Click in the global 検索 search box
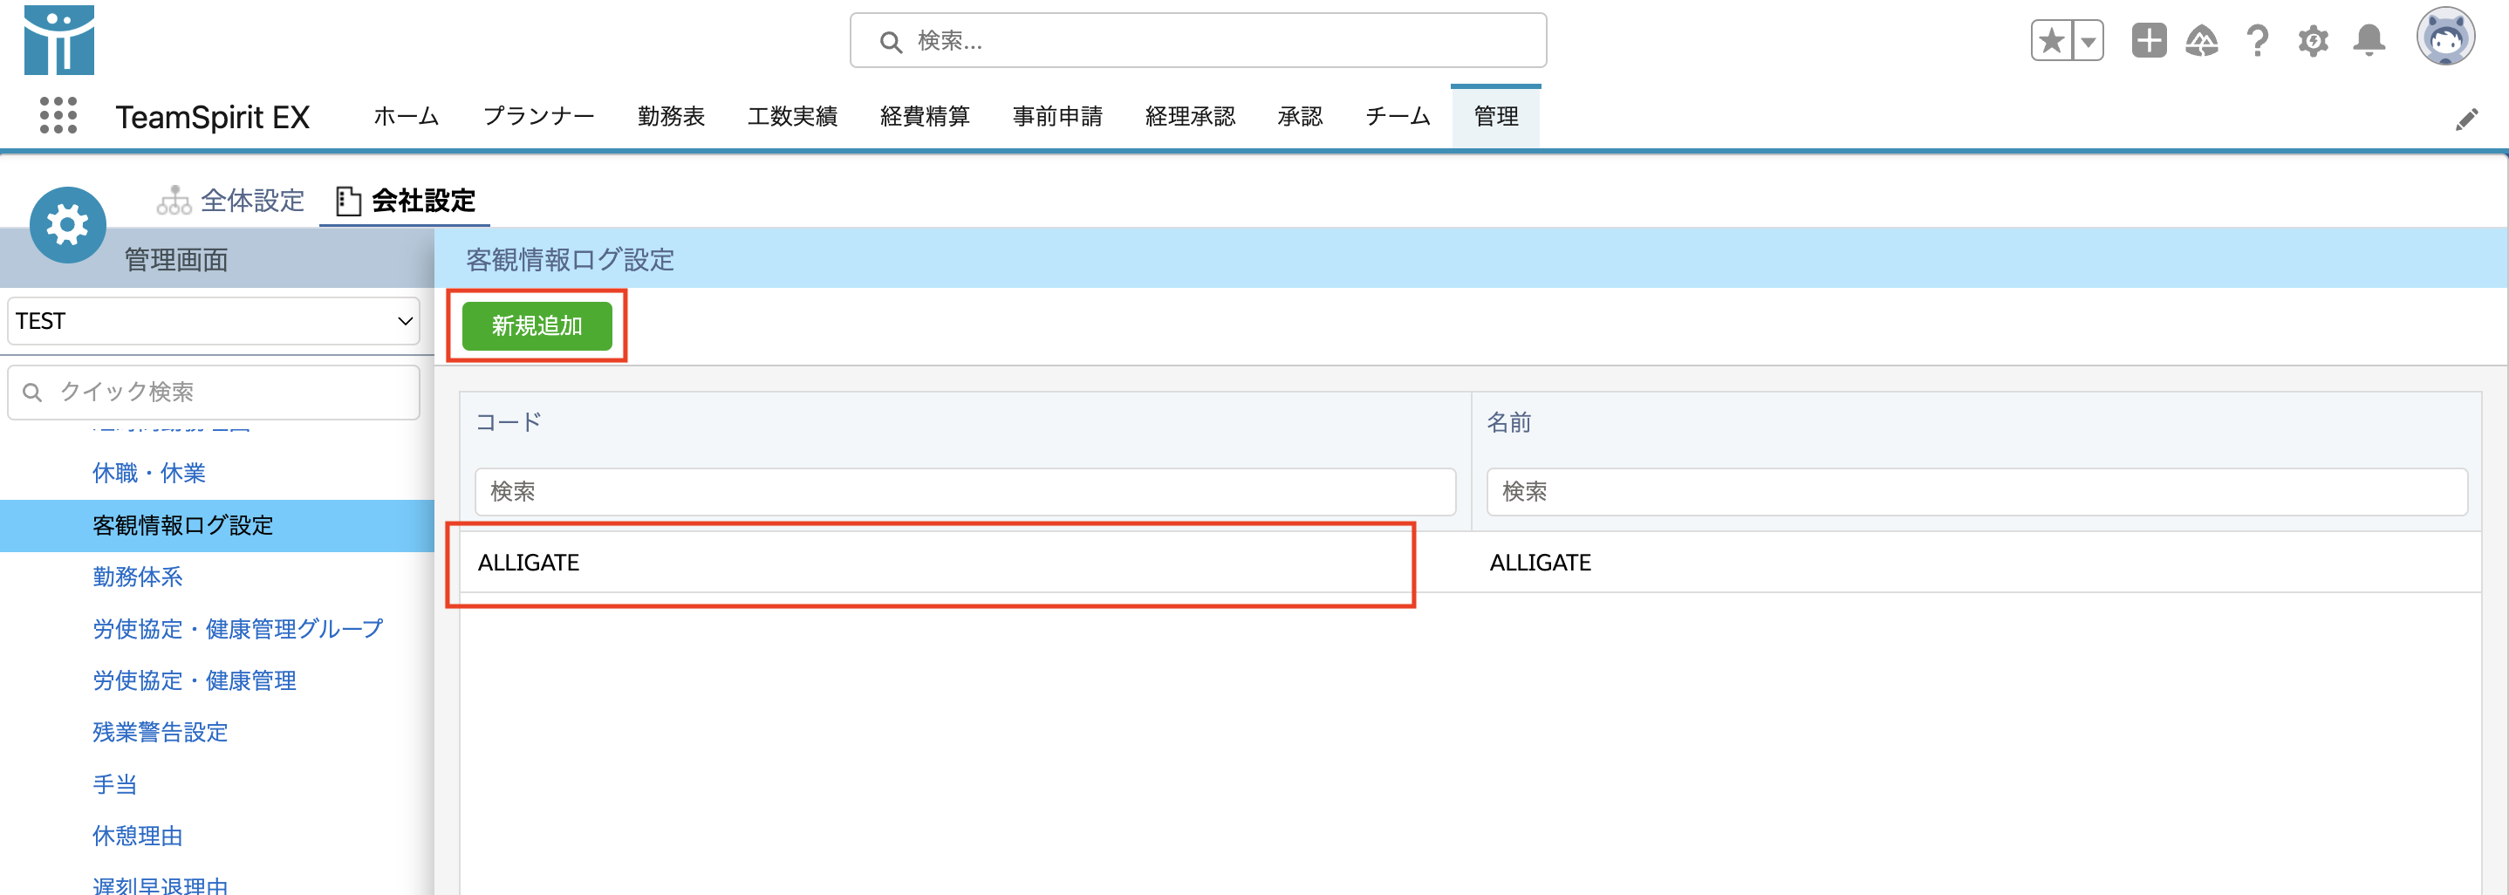The width and height of the screenshot is (2509, 895). coord(1198,40)
